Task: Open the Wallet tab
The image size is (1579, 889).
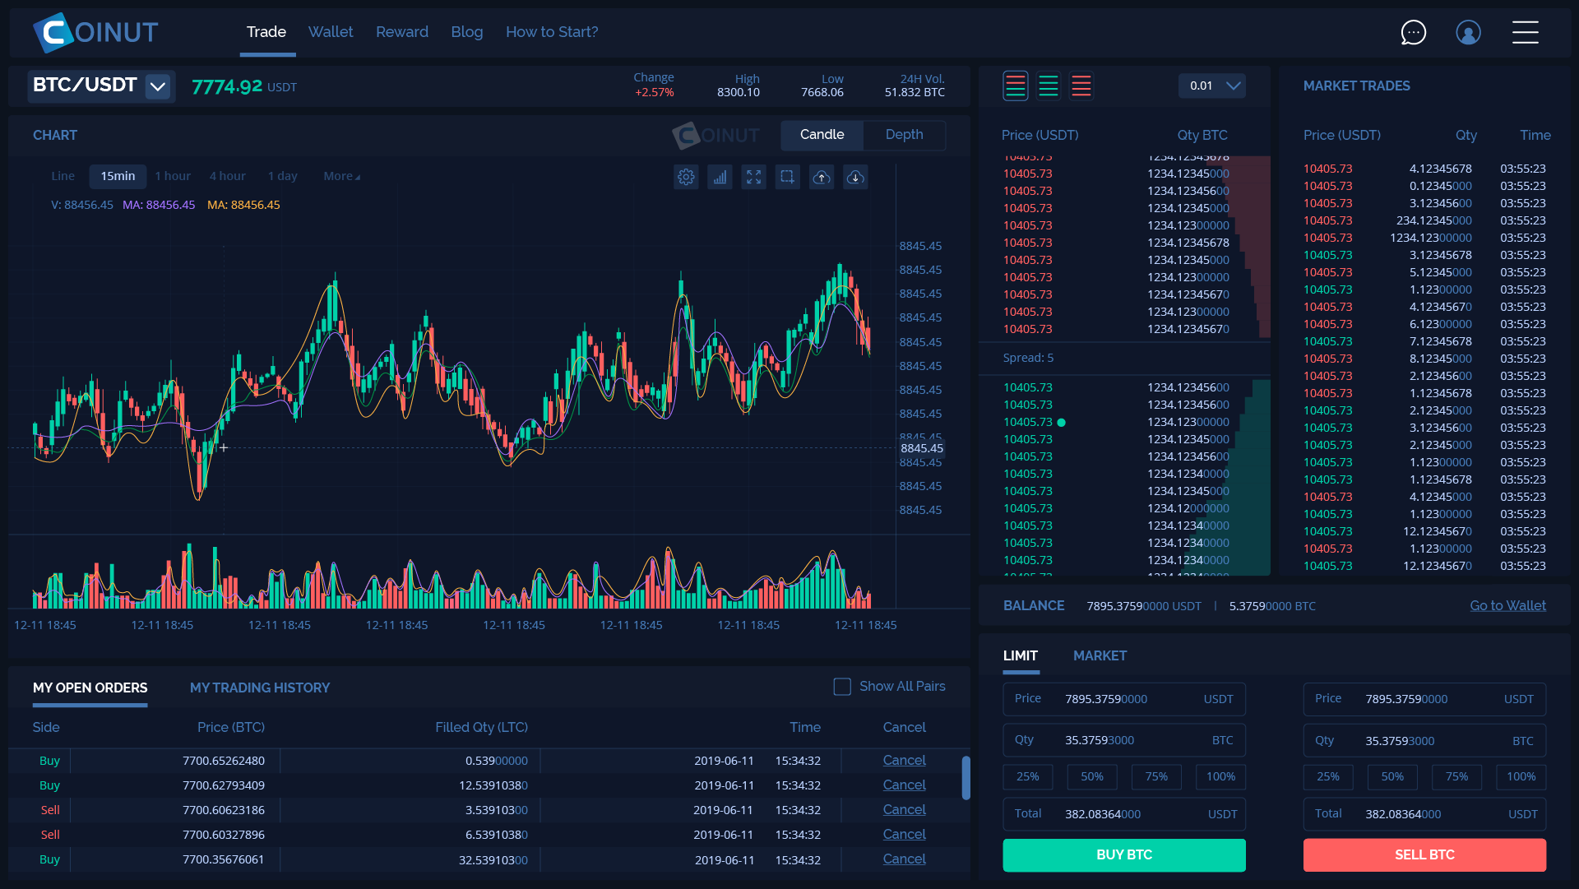Action: click(x=331, y=32)
